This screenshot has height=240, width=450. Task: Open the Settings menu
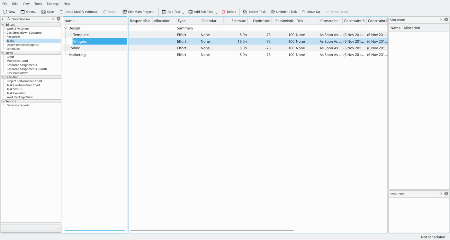pos(52,4)
